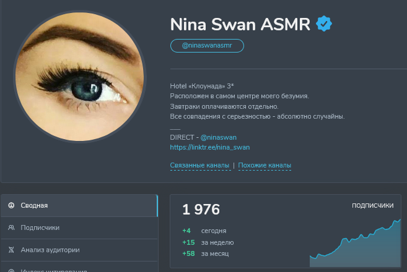This screenshot has height=272, width=407.
Task: Expand the Связанные каналы list
Action: point(199,165)
